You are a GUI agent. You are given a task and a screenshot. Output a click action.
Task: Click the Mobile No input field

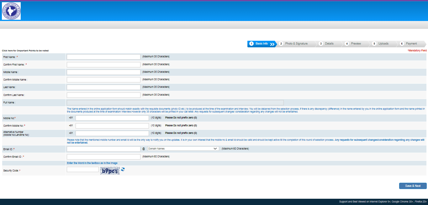[112, 118]
